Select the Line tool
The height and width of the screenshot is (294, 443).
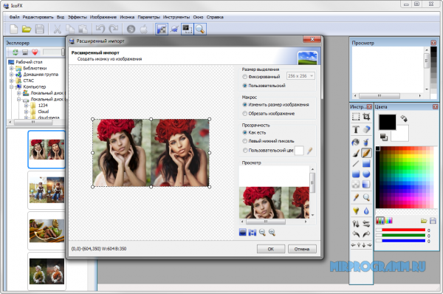click(x=356, y=163)
